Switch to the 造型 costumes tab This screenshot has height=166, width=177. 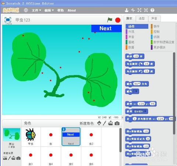pos(142,18)
